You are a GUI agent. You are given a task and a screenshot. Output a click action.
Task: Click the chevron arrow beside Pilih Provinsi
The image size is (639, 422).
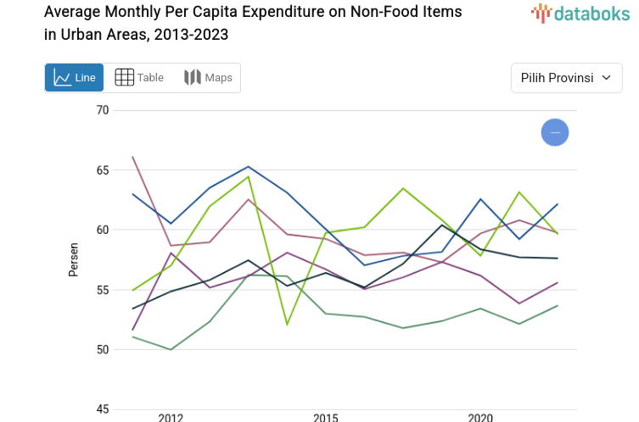pyautogui.click(x=606, y=78)
